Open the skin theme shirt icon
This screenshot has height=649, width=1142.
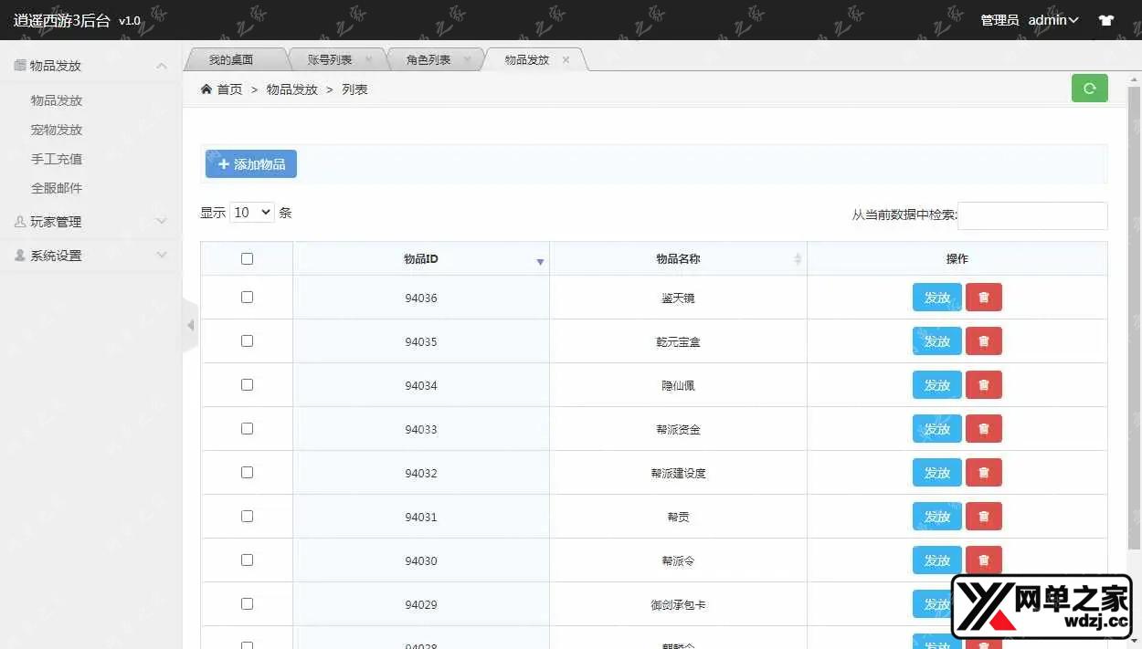coord(1106,20)
